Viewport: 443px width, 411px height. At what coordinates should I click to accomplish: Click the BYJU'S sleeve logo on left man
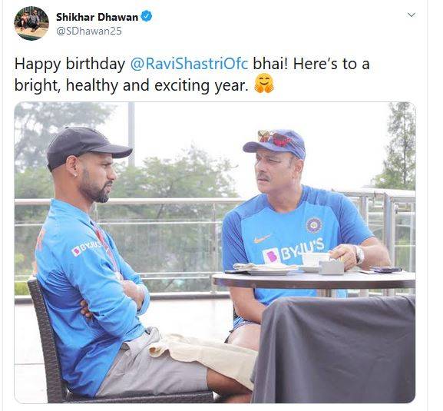[x=86, y=248]
